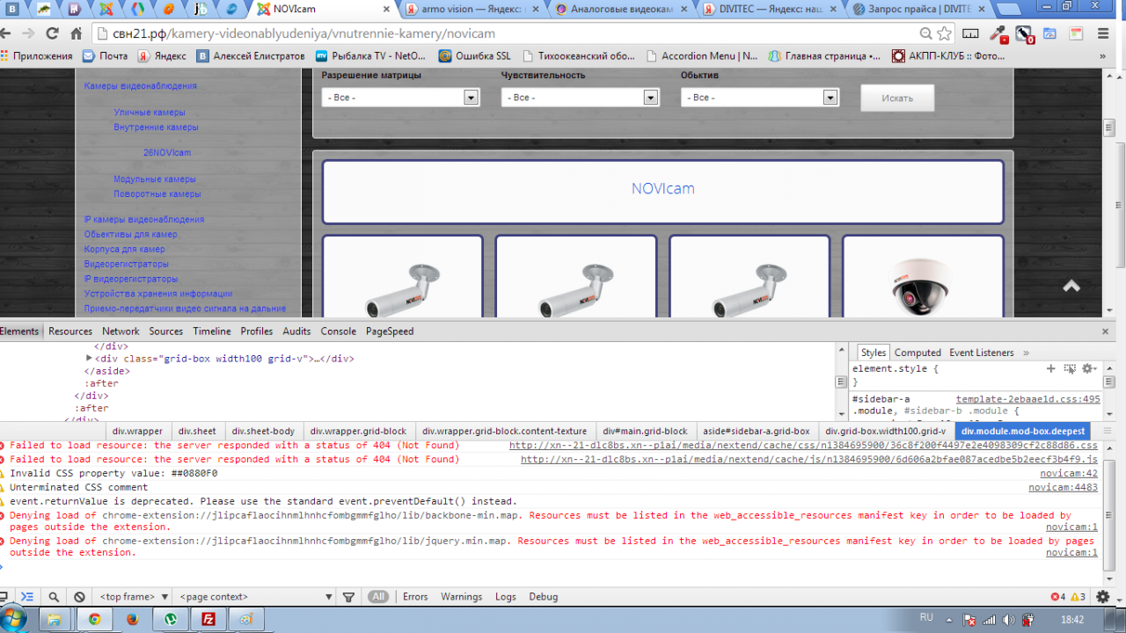Open the Видеорегистраторы sidebar link
Viewport: 1126px width, 633px height.
(x=127, y=264)
